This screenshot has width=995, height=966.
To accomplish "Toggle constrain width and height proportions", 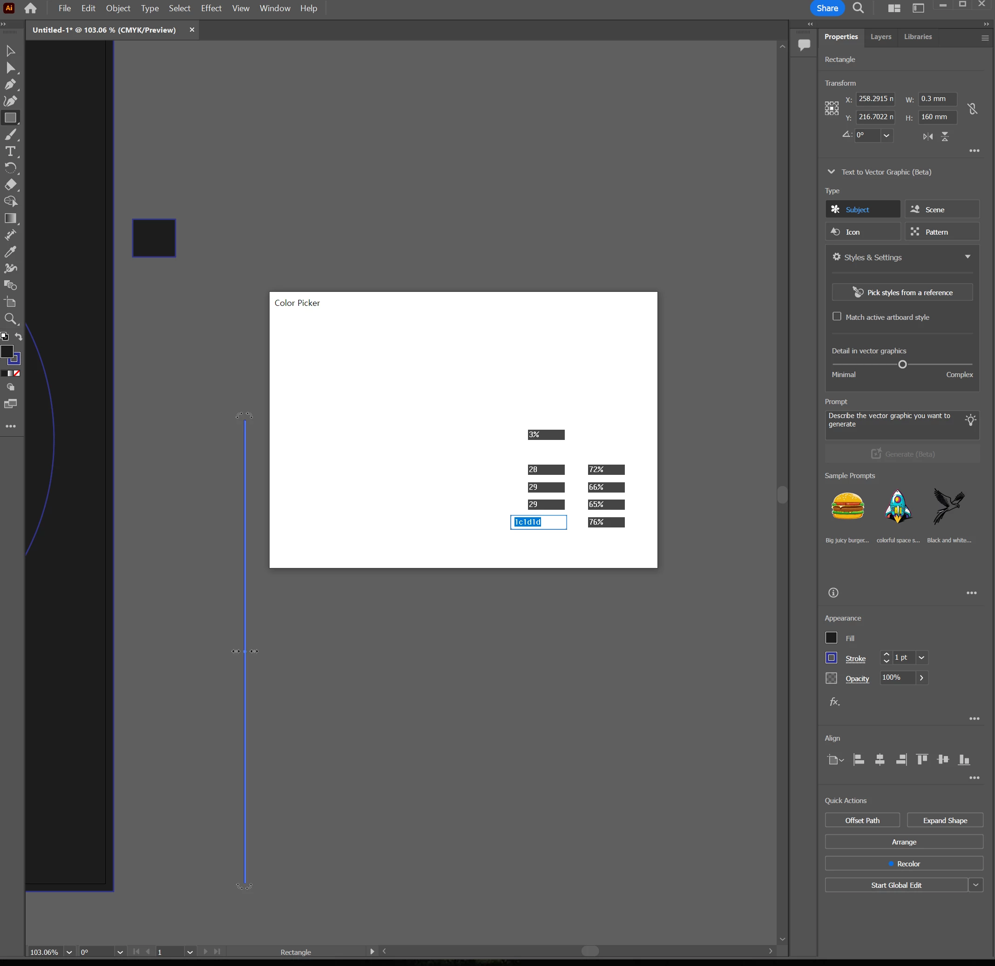I will pyautogui.click(x=972, y=108).
